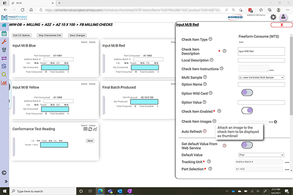This screenshot has height=195, width=293.
Task: Open the bar chart reports sidebar icon
Action: coord(4,83)
